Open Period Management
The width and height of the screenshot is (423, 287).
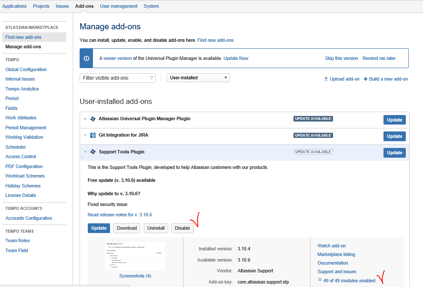26,128
